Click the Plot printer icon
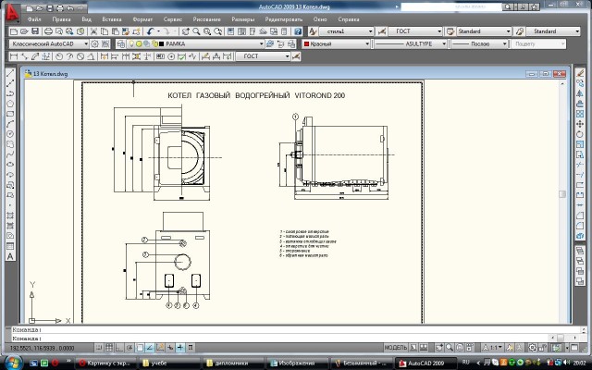 click(x=48, y=31)
